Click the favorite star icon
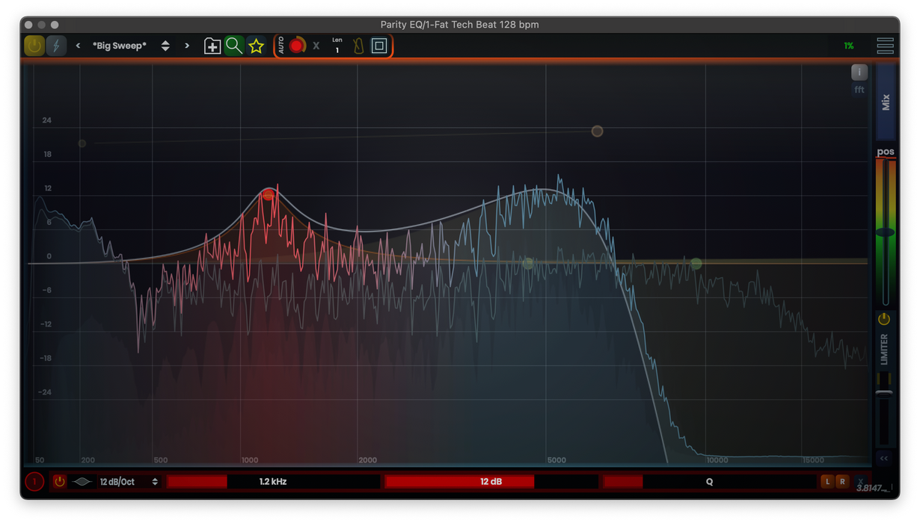The width and height of the screenshot is (920, 523). tap(257, 46)
